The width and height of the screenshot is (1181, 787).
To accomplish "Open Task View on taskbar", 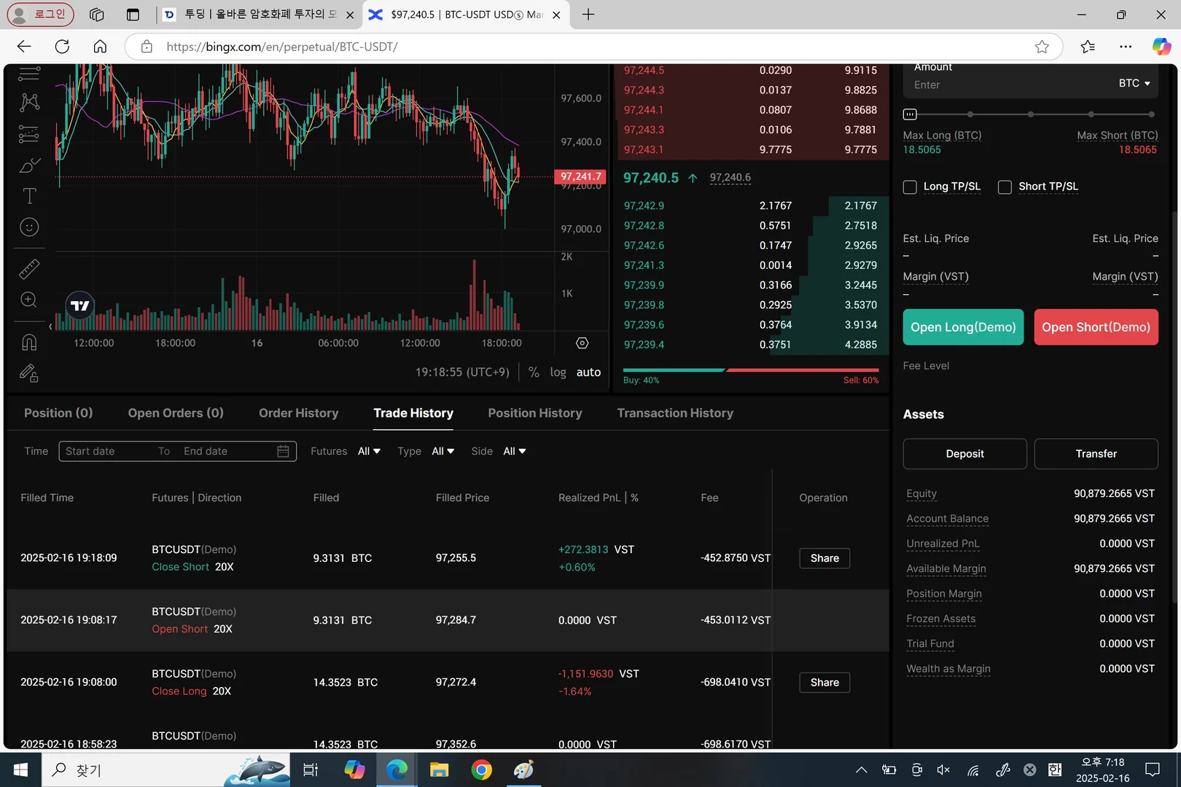I will point(311,770).
